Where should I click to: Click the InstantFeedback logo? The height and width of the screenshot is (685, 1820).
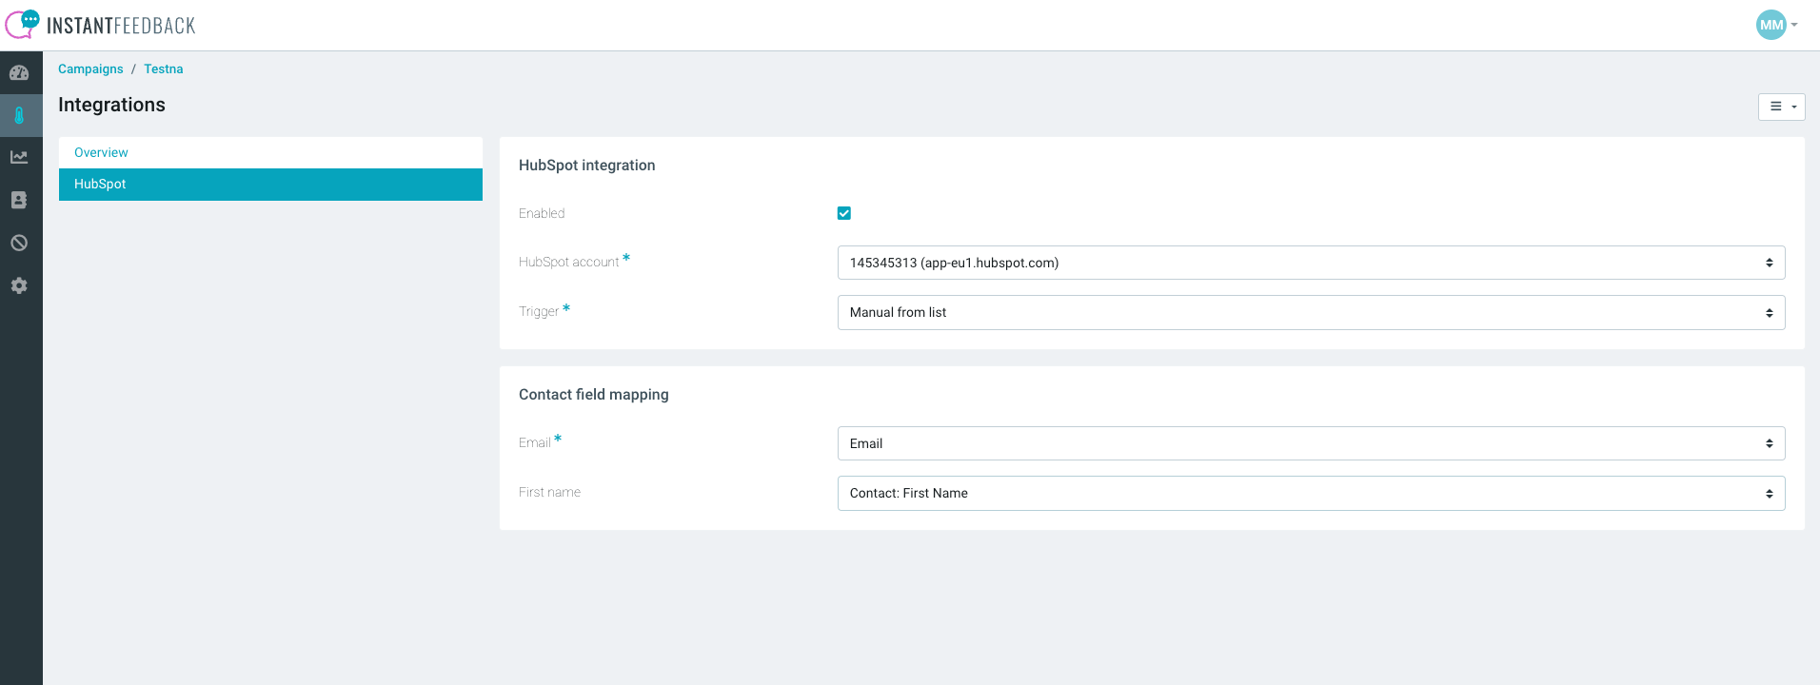[100, 25]
